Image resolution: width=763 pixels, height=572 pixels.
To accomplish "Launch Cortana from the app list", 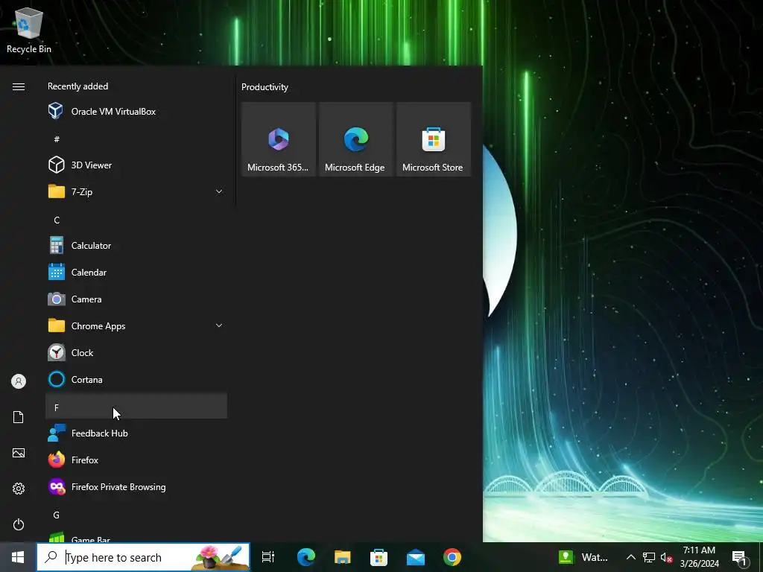I will (x=136, y=379).
